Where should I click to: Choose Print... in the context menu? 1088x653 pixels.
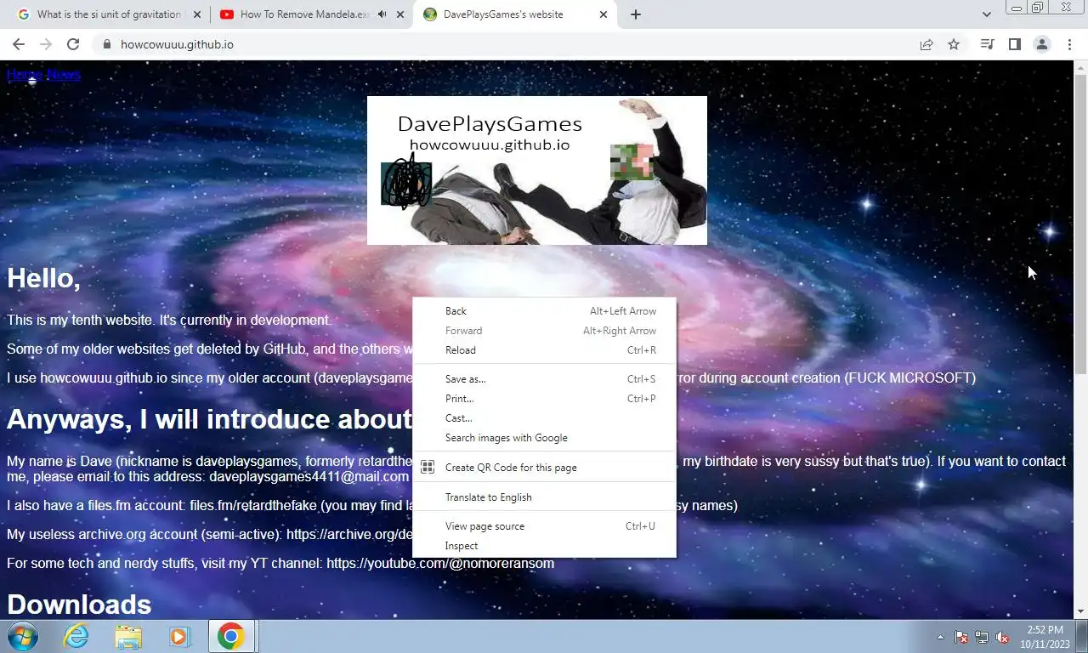tap(544, 399)
